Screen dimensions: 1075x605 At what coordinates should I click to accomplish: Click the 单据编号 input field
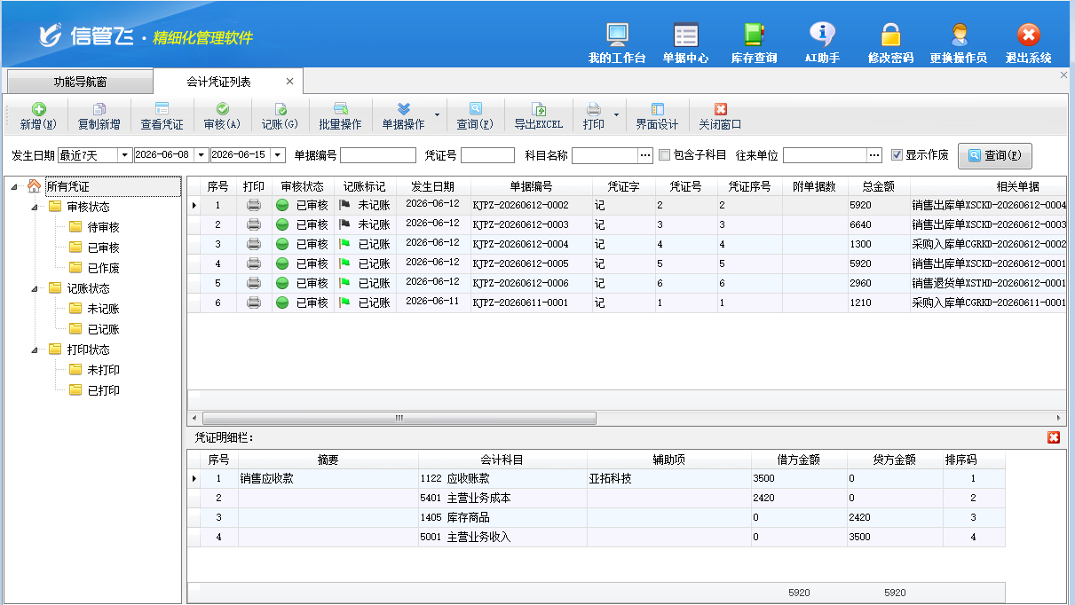[x=378, y=155]
